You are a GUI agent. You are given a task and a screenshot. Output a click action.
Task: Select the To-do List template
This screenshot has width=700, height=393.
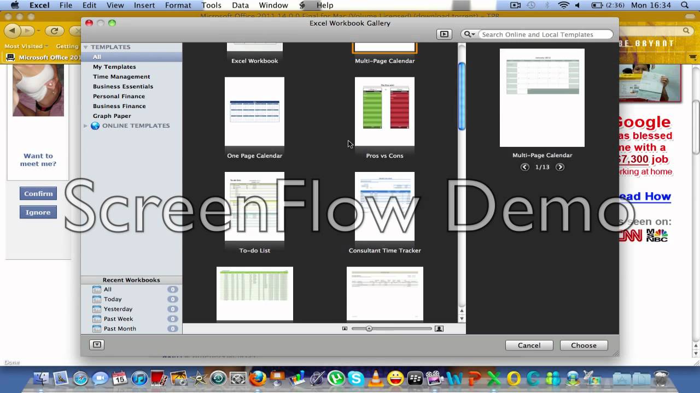(254, 206)
